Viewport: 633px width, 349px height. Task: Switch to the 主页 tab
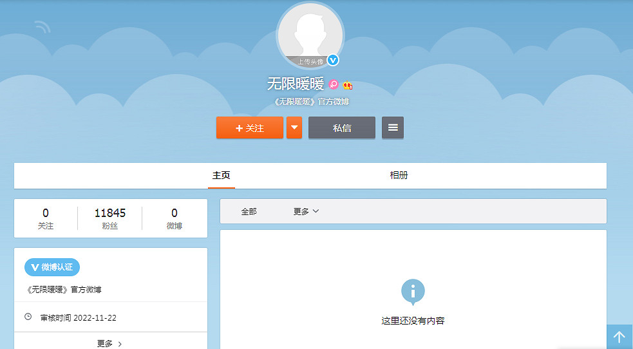(x=222, y=175)
